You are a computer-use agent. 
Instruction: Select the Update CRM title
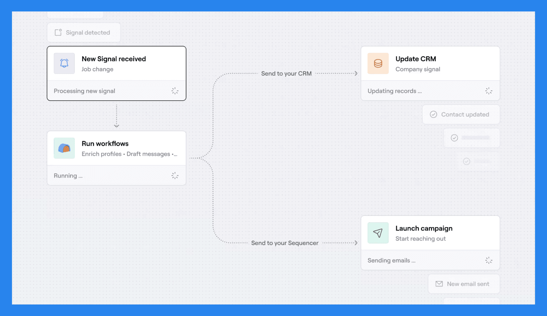coord(416,59)
